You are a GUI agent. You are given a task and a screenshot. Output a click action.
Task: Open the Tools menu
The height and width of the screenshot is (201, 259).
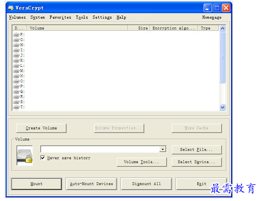click(82, 18)
